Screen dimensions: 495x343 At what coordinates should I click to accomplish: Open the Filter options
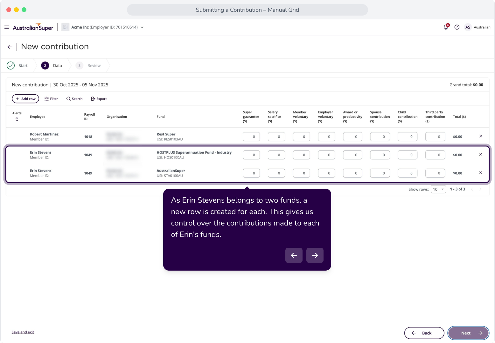click(51, 99)
